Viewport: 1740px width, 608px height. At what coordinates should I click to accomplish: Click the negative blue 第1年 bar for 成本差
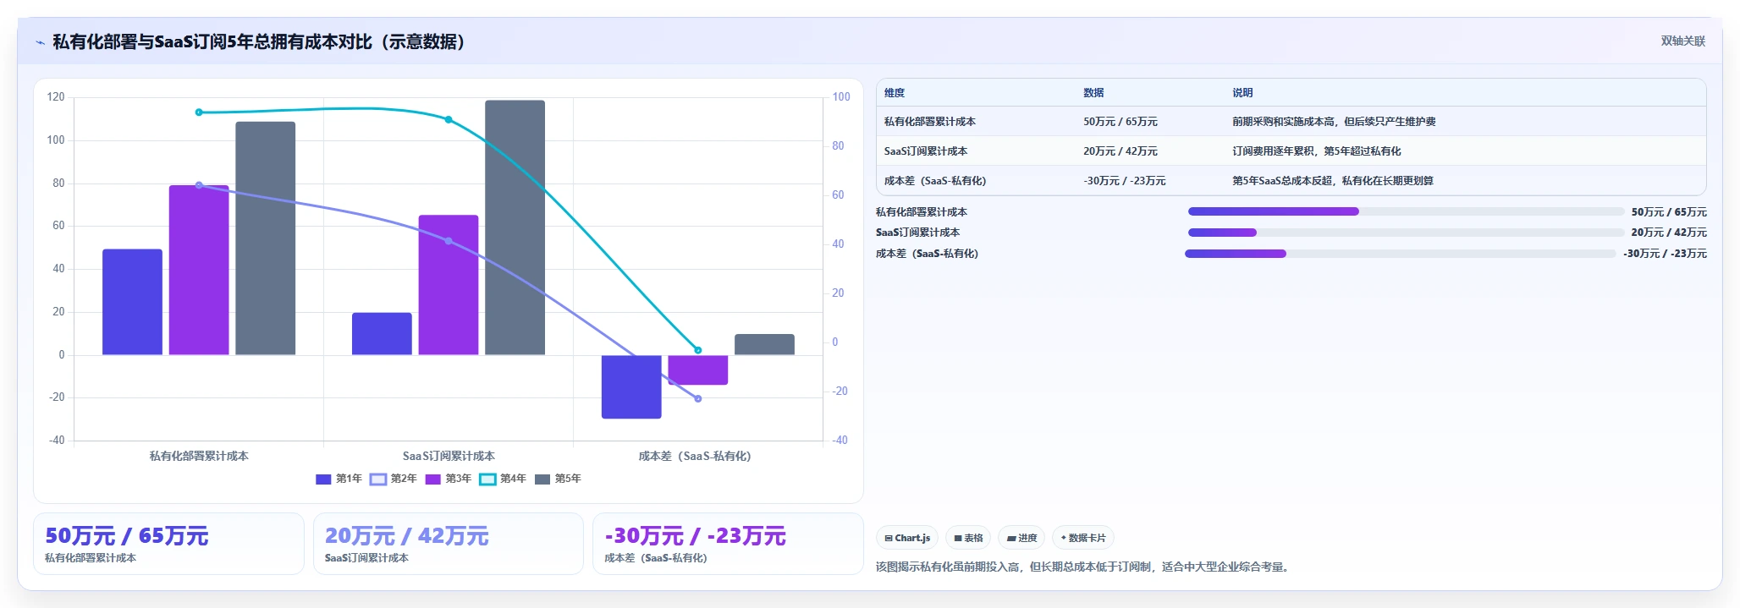tap(631, 386)
